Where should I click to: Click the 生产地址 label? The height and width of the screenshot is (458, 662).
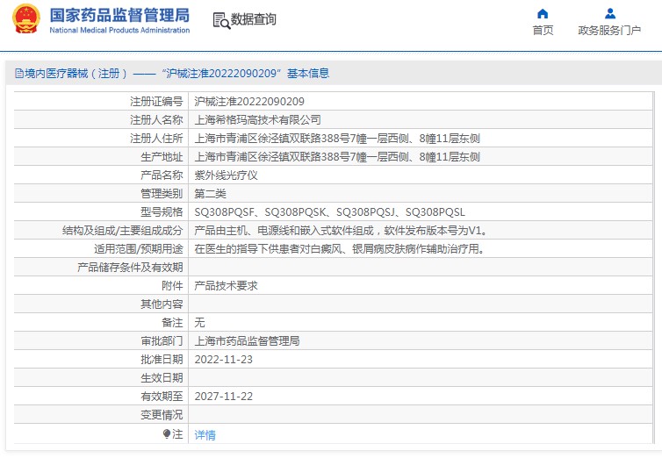[162, 157]
